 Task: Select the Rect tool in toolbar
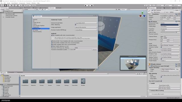[x=15, y=5]
